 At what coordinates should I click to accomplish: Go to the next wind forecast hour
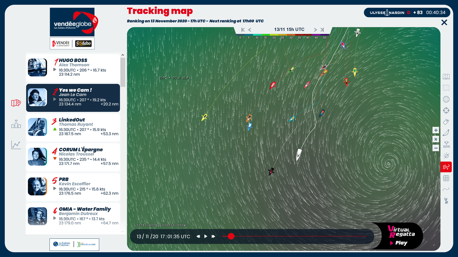315,30
